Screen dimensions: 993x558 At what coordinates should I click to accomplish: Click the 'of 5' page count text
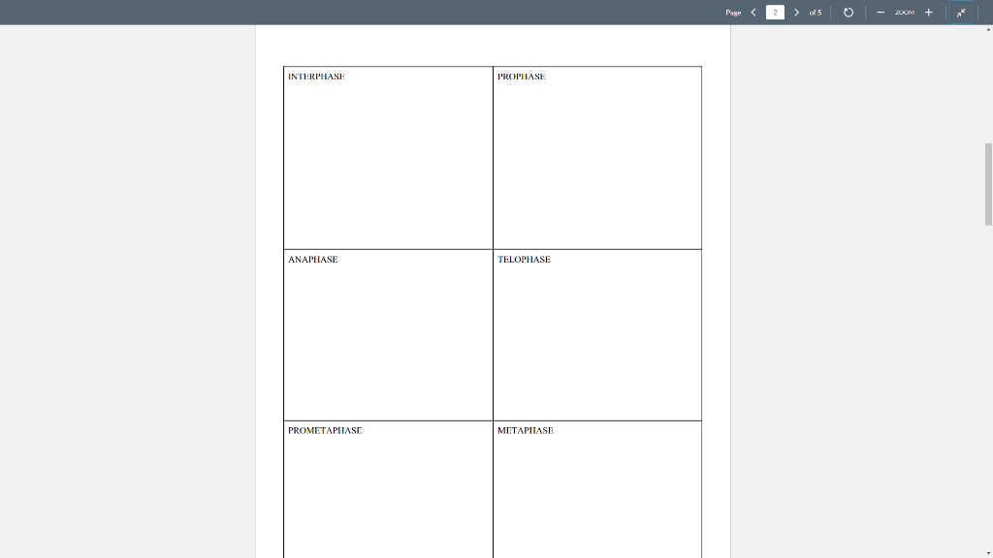click(x=815, y=12)
